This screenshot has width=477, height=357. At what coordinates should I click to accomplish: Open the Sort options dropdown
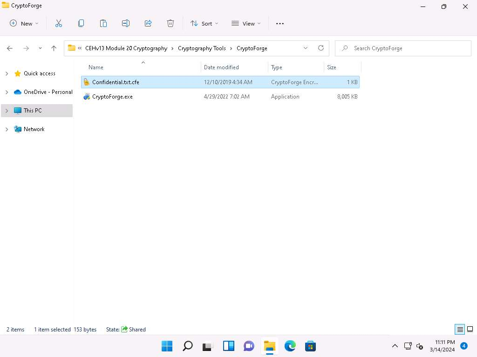(204, 23)
